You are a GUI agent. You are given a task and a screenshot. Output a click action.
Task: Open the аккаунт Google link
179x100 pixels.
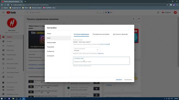coord(105,44)
